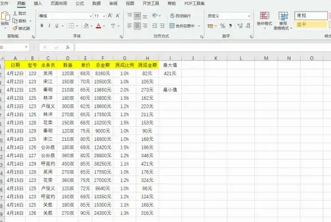Open alignment group dialog launcher
Image resolution: width=331 pixels, height=222 pixels.
[x=202, y=37]
